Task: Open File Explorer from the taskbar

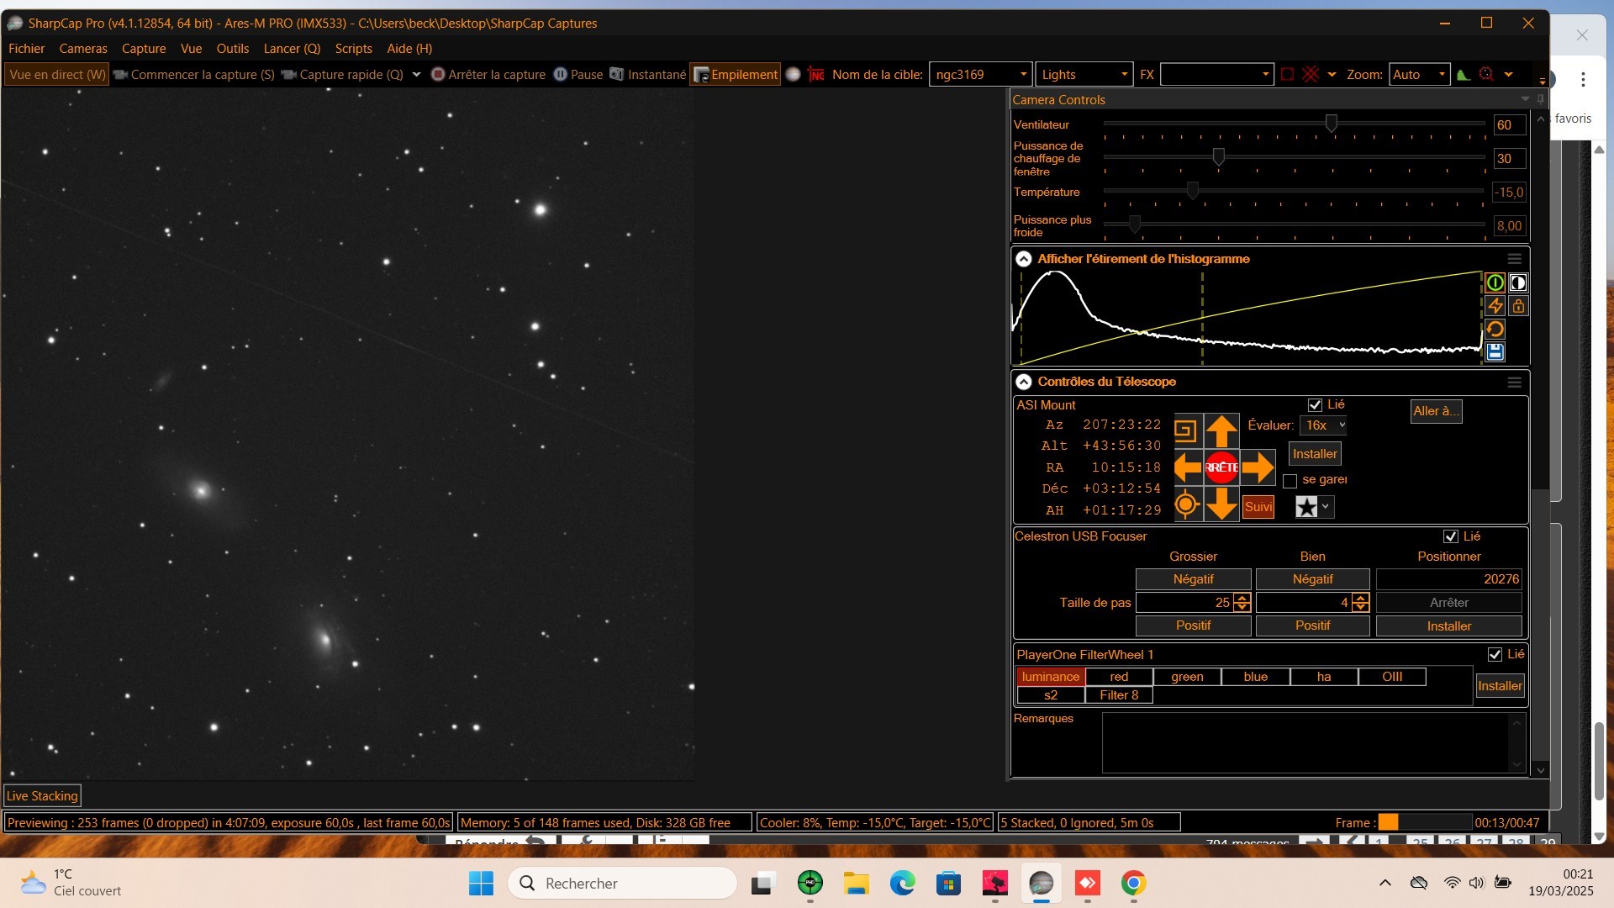Action: pos(856,884)
